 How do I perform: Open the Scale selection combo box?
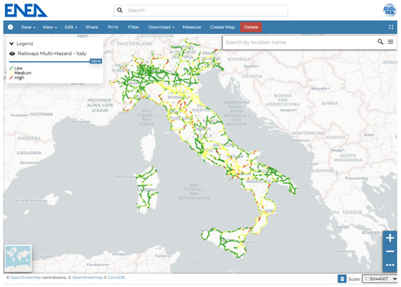pyautogui.click(x=381, y=278)
